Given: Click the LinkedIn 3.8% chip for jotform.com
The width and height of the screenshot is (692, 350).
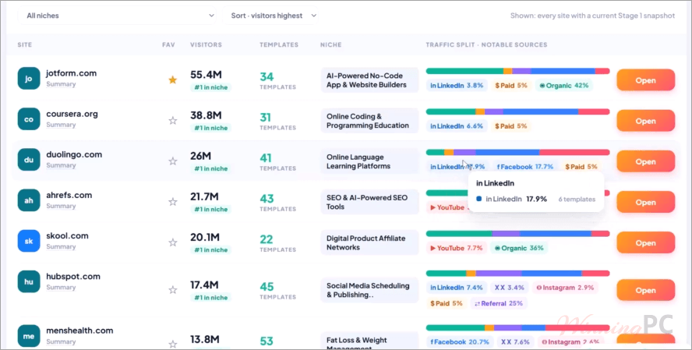Looking at the screenshot, I should (x=457, y=86).
